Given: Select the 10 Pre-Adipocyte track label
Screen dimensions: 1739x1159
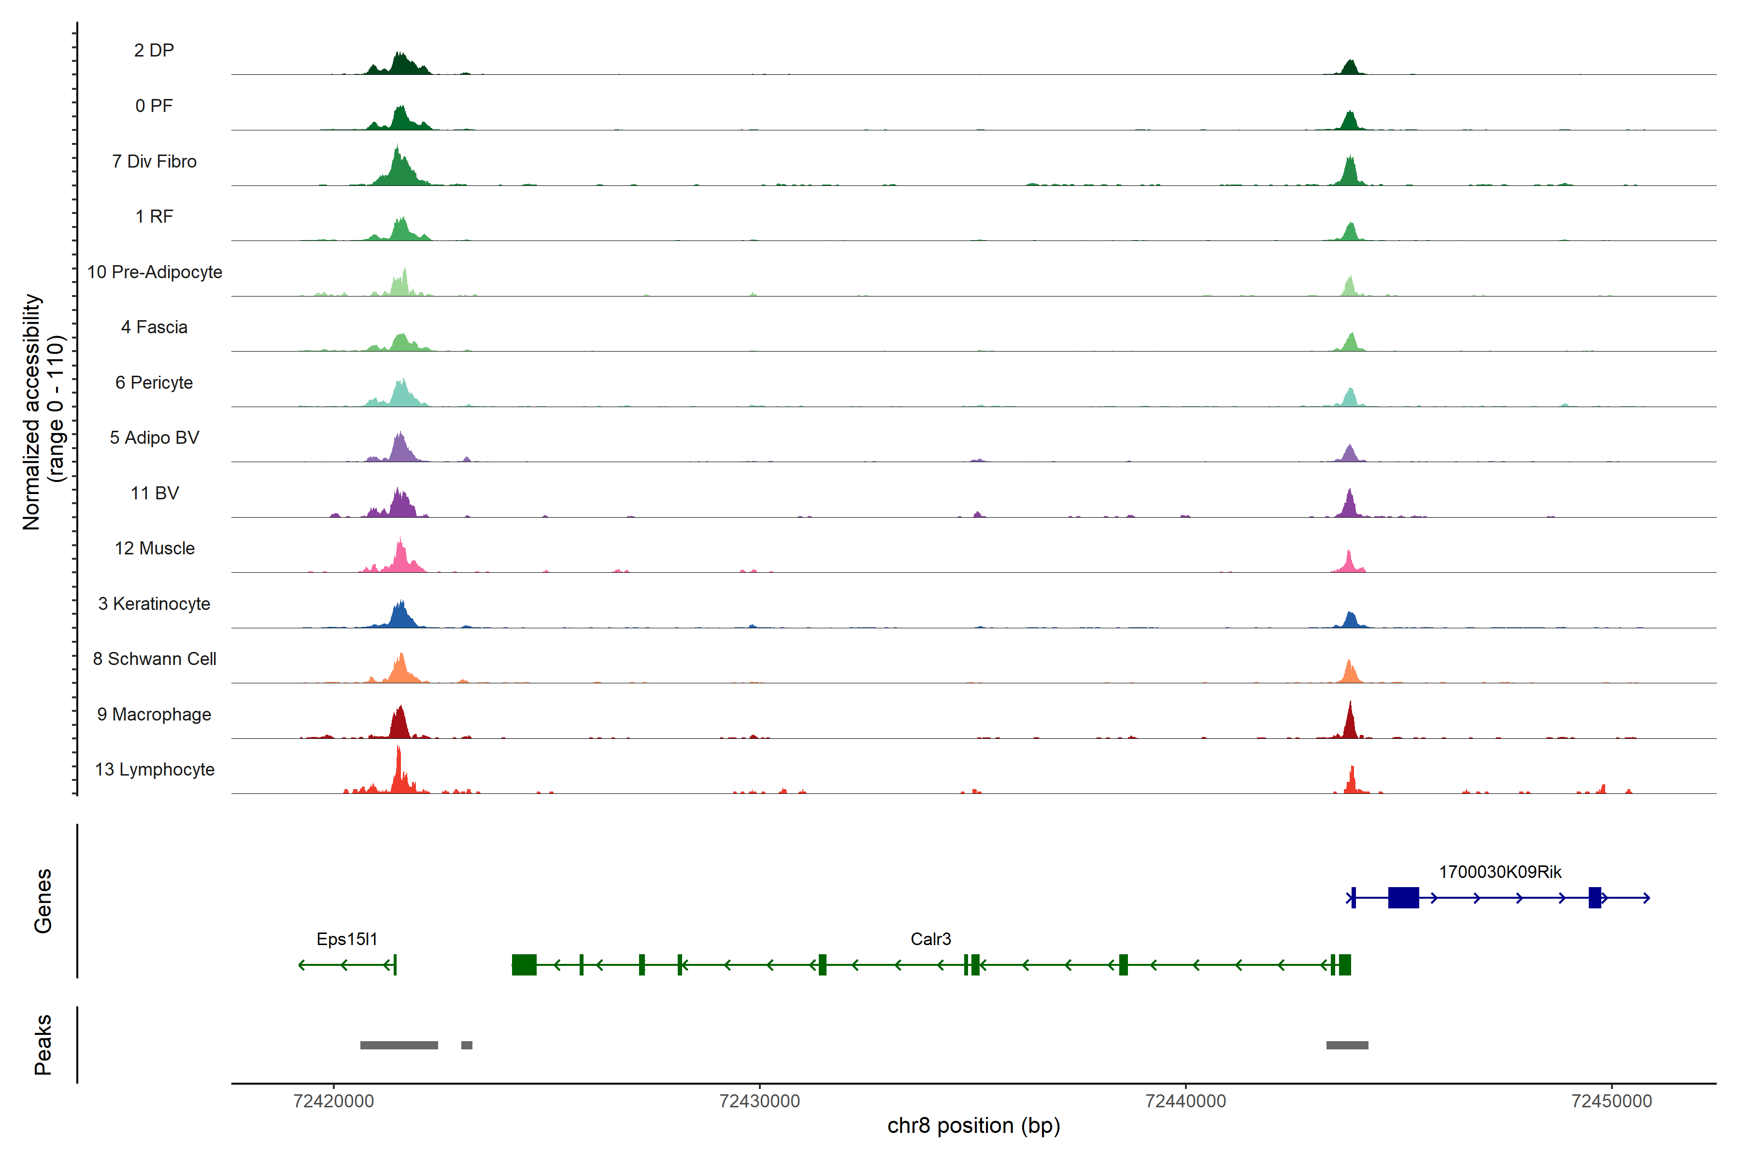Looking at the screenshot, I should pos(155,272).
